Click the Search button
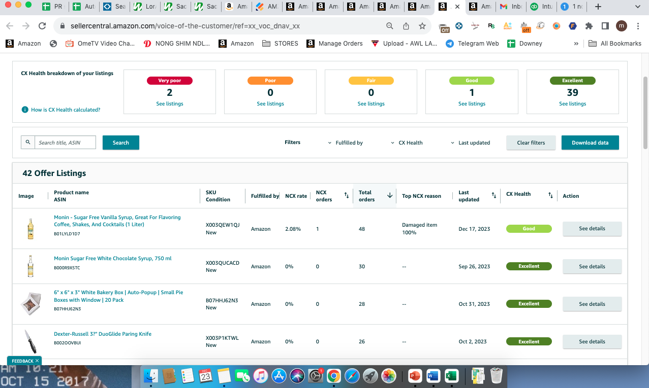The image size is (649, 388). coord(121,143)
